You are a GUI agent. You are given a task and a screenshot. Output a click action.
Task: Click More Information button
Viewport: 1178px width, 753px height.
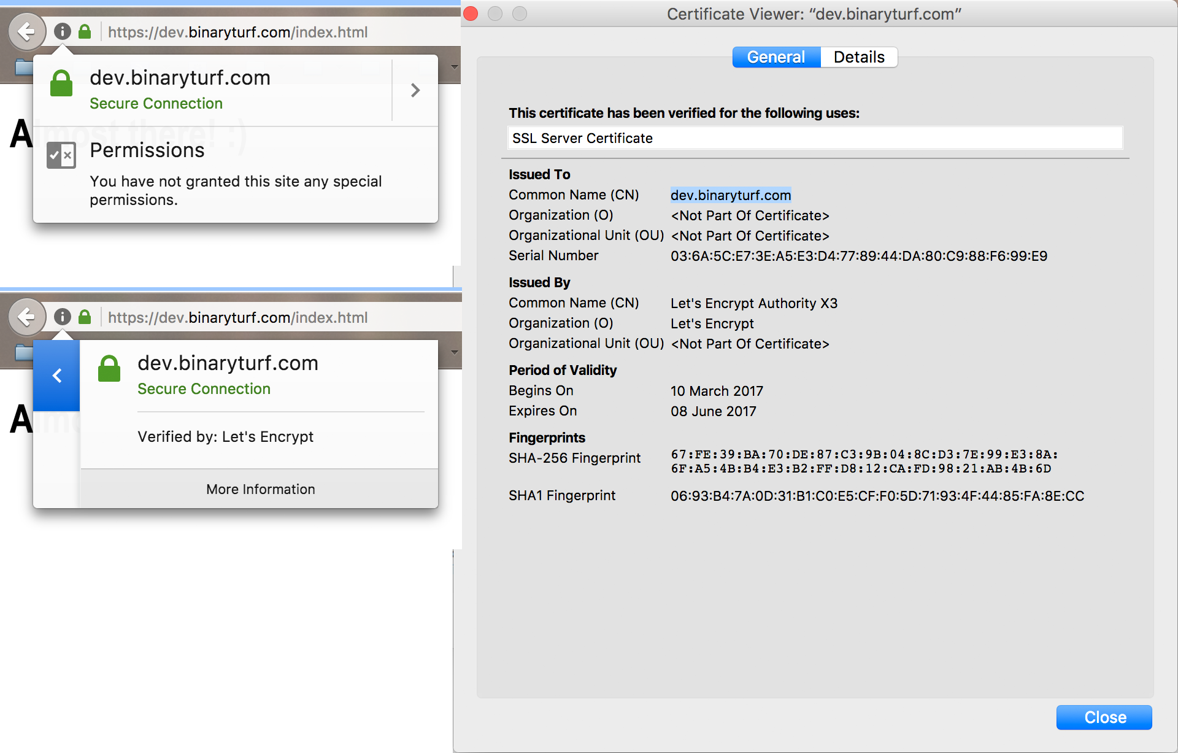[x=260, y=489]
